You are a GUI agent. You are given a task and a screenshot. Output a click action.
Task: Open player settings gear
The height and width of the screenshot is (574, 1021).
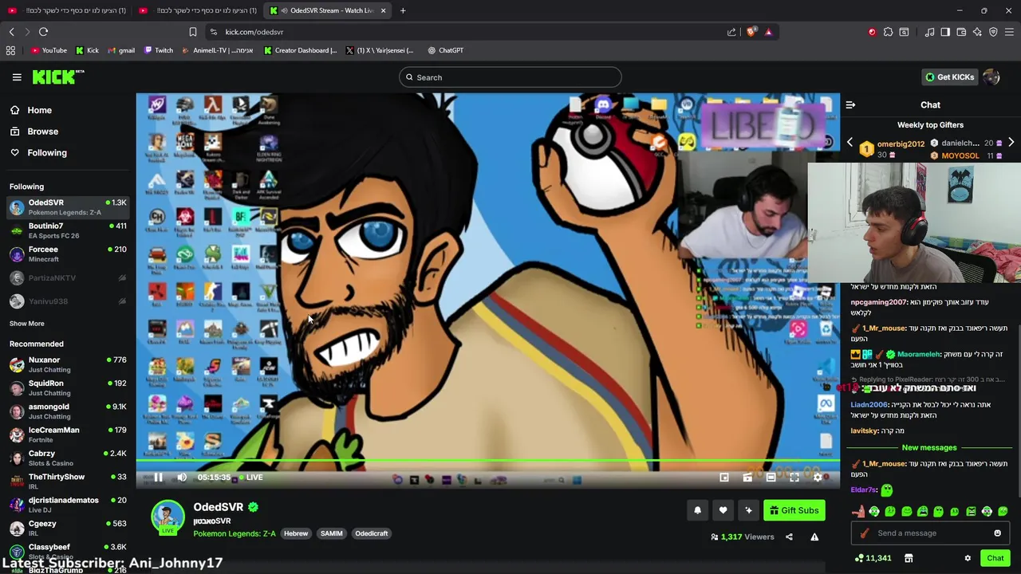tap(818, 478)
